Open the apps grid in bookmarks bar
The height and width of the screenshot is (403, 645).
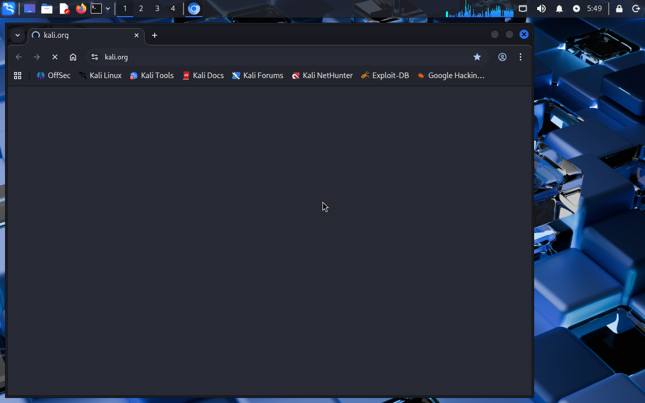(18, 76)
